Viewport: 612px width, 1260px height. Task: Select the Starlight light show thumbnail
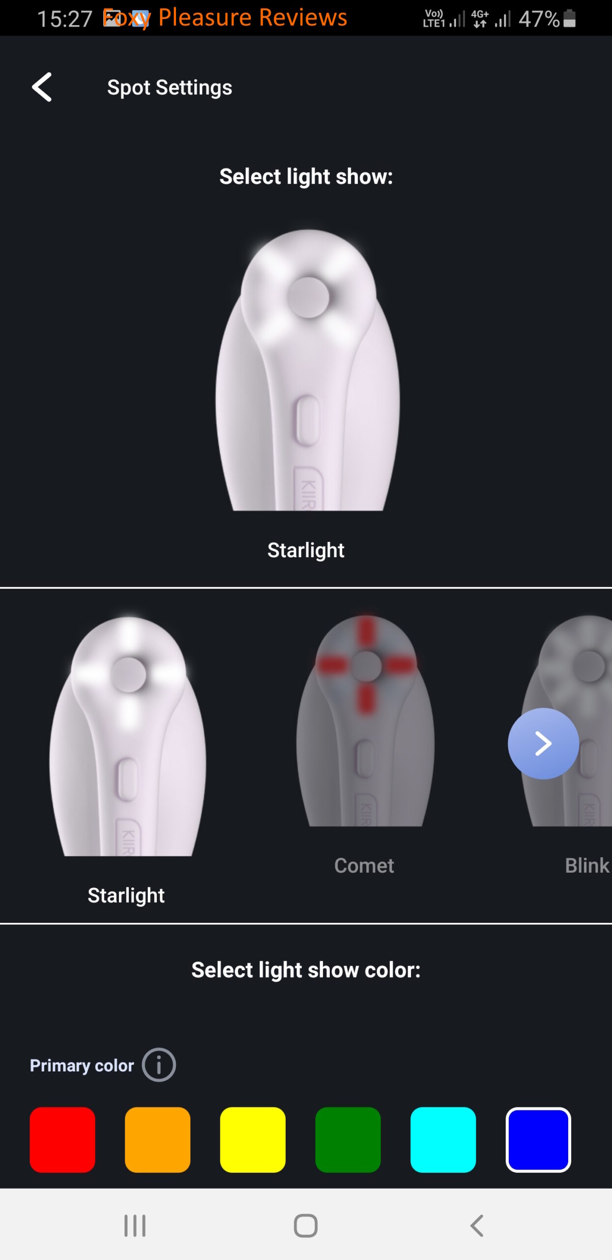128,736
